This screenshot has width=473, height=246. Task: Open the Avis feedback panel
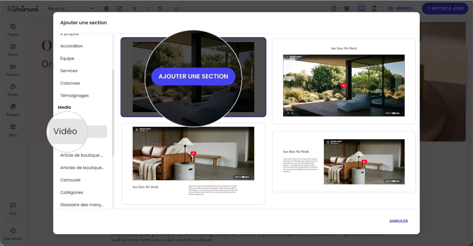[x=13, y=209]
